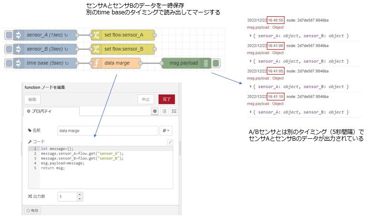Toggle the msg.payload debug node output
Image resolution: width=370 pixels, height=222 pixels.
tap(216, 63)
